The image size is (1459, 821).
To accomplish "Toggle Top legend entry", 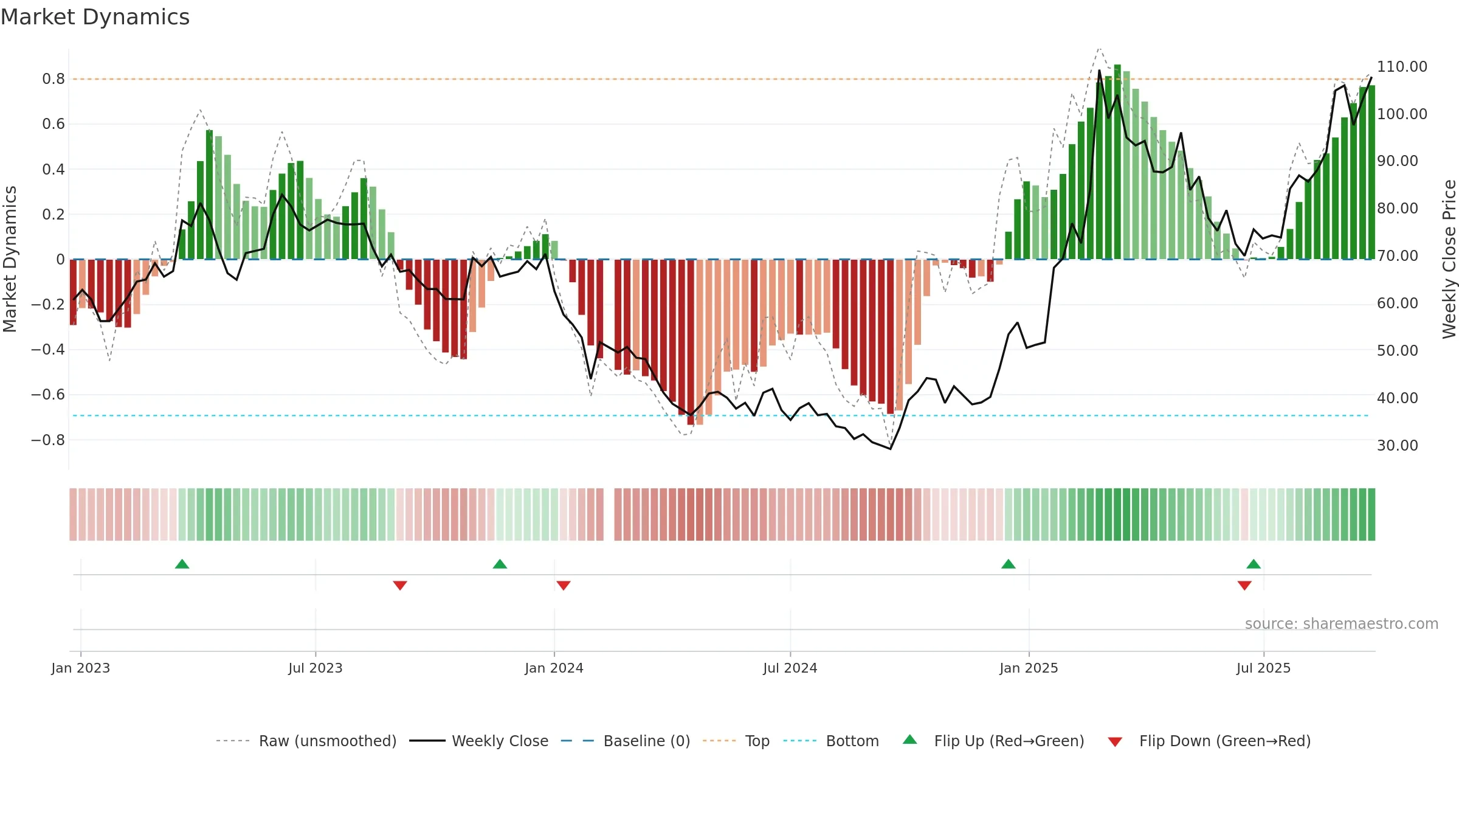I will click(x=736, y=741).
